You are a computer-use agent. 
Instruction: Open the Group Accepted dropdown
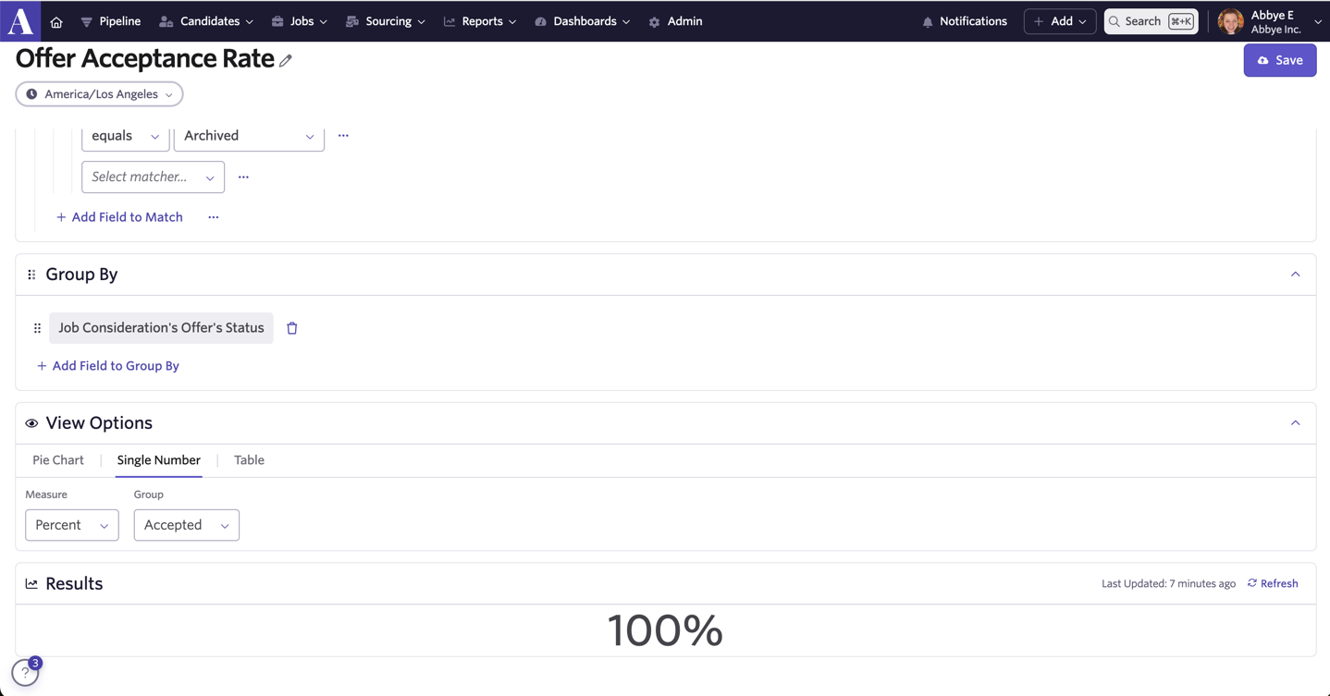(187, 525)
